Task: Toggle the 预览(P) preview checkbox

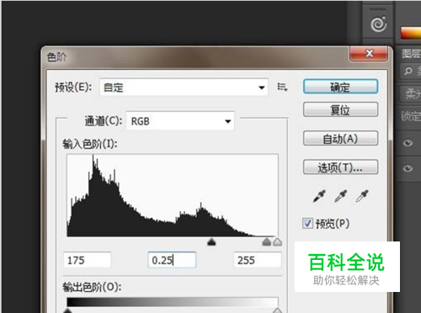Action: point(307,224)
